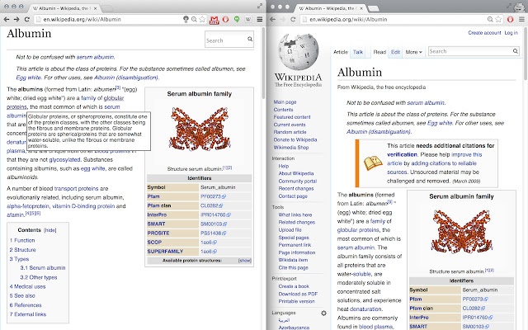
Task: Click 'Recent changes' sidebar link
Action: pyautogui.click(x=296, y=189)
